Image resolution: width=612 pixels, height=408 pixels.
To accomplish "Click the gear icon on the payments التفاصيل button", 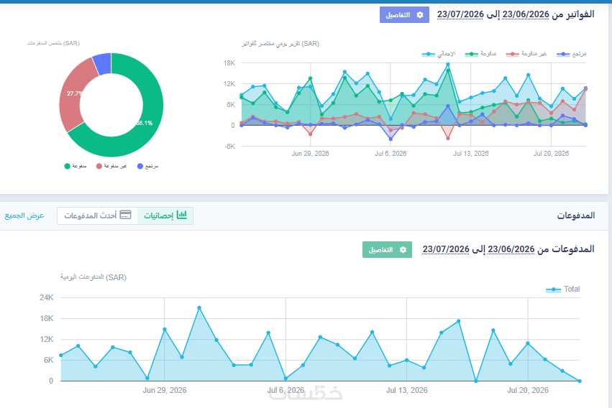I will pyautogui.click(x=403, y=250).
